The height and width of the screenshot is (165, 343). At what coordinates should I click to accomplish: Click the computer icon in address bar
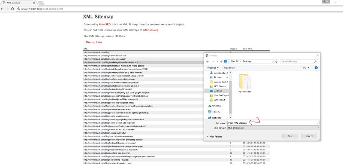pyautogui.click(x=226, y=61)
